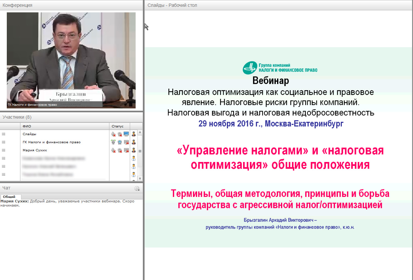Viewport: 413px width, 280px height.
Task: Open the chat settings gear dropdown
Action: [137, 188]
